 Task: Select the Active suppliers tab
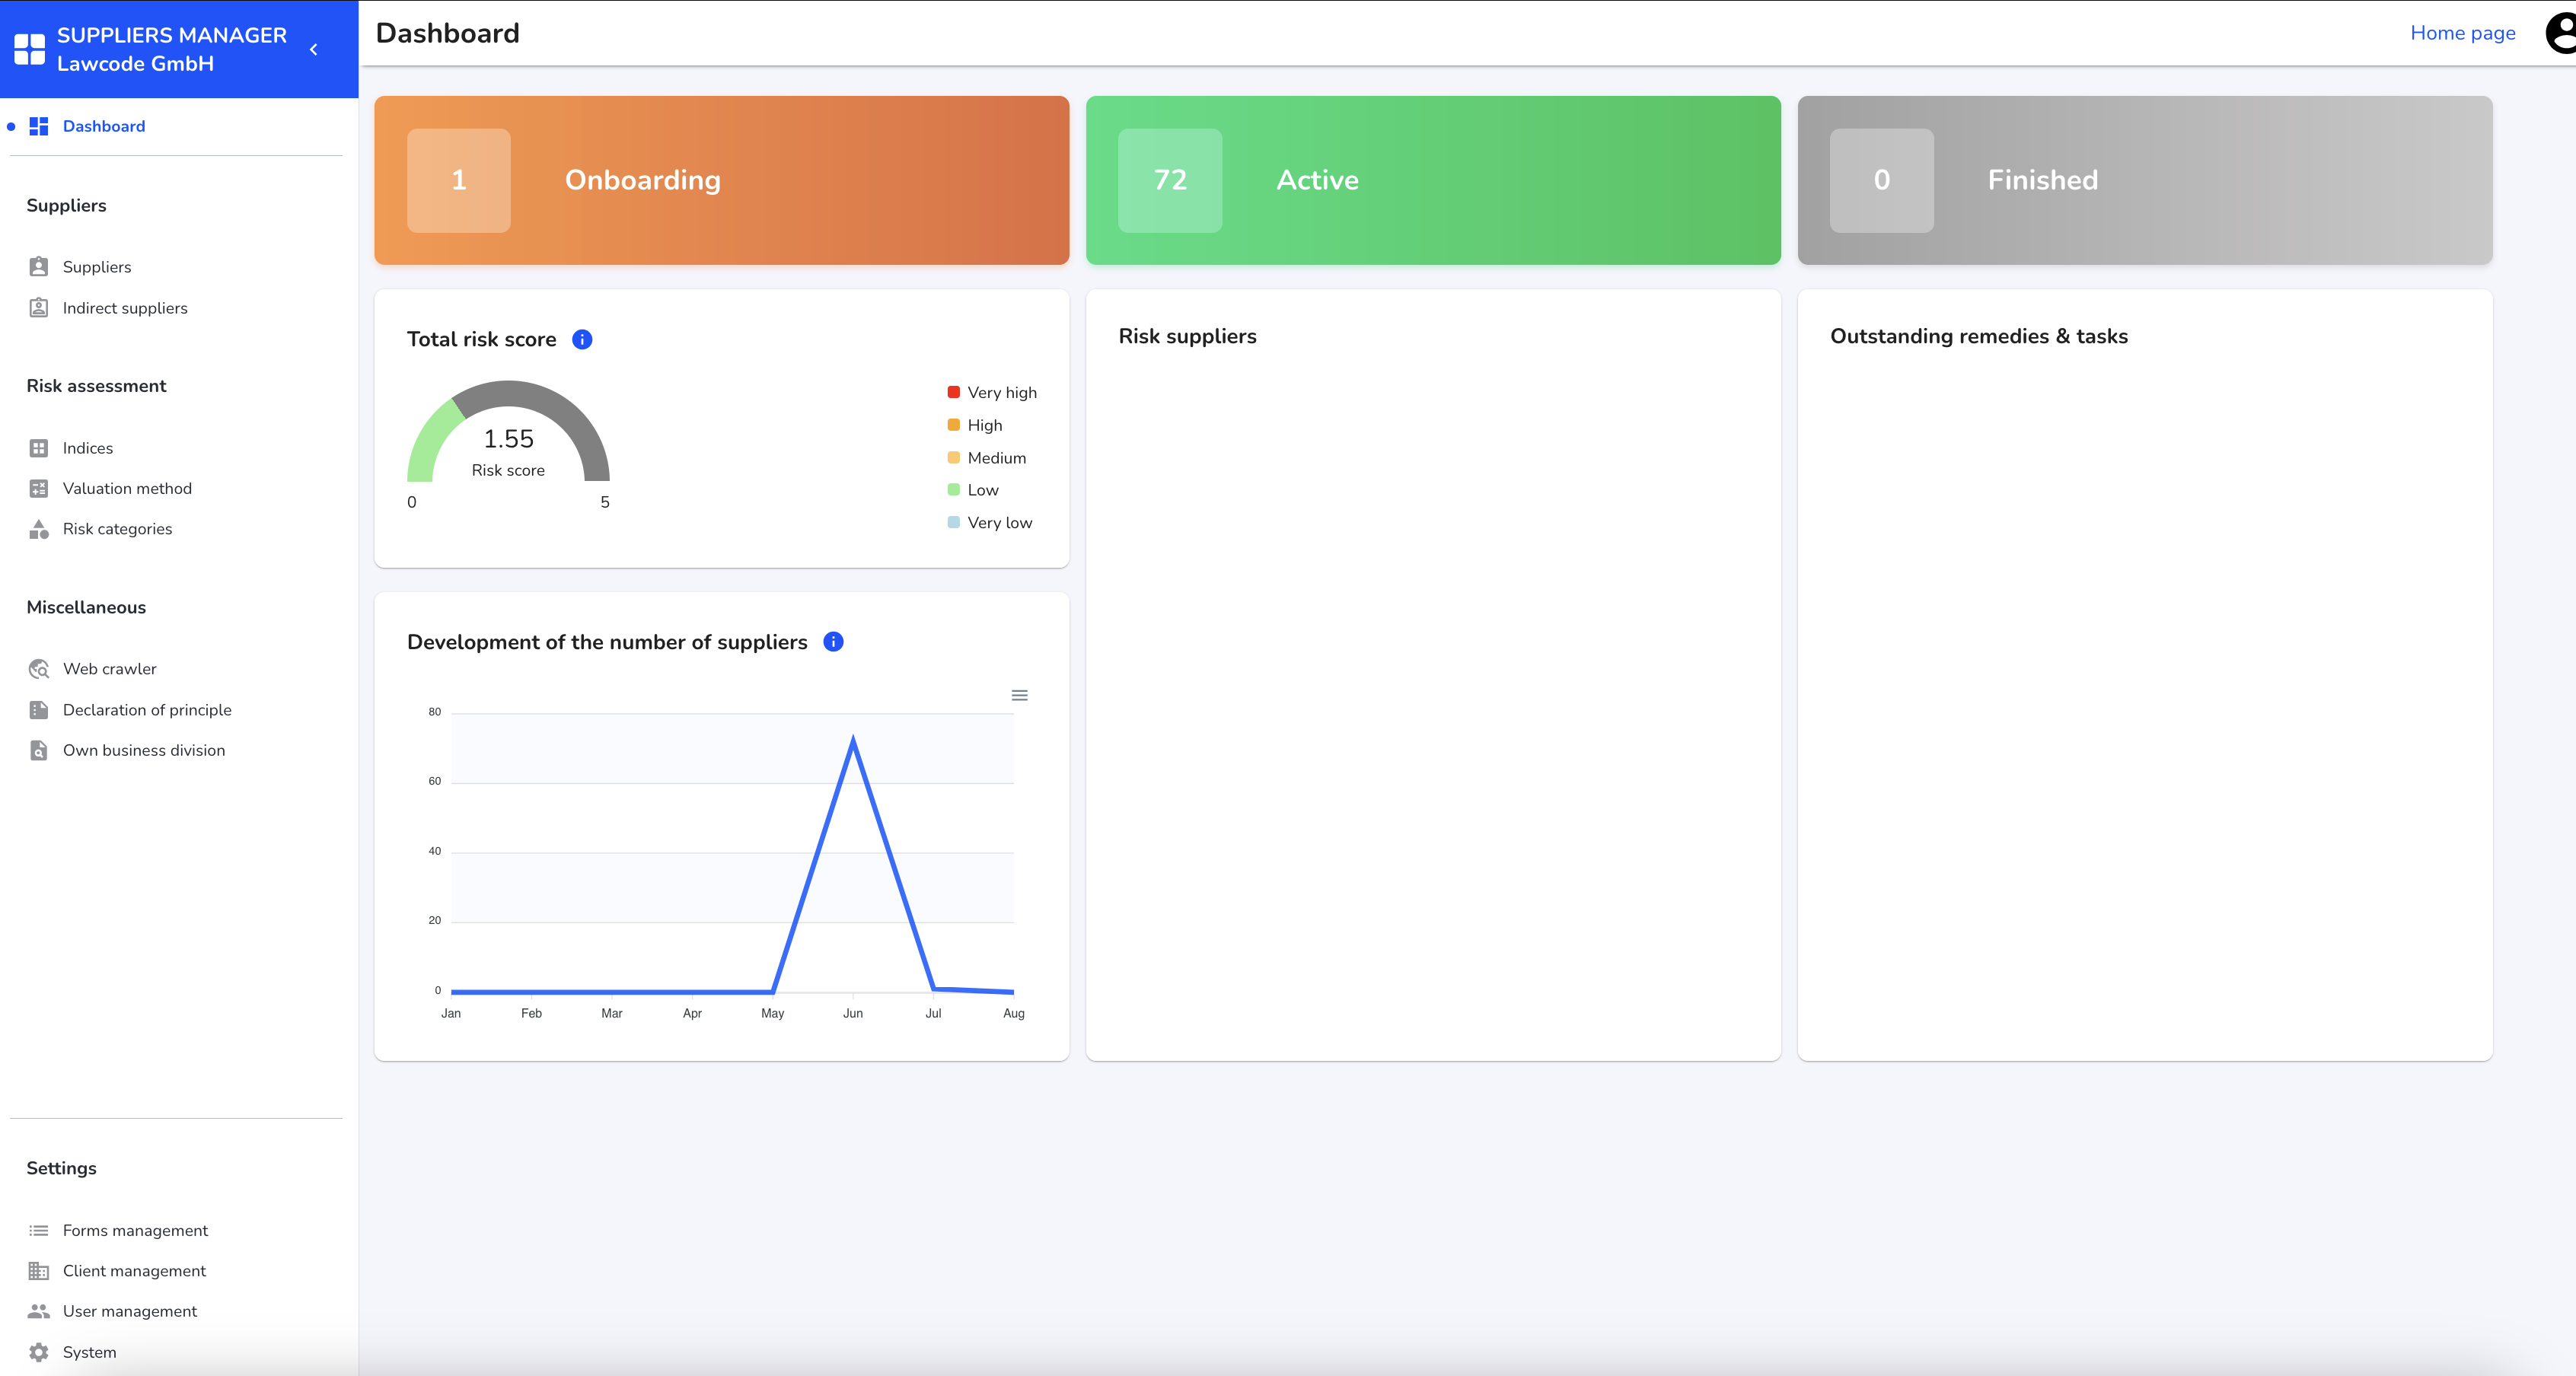pos(1431,179)
